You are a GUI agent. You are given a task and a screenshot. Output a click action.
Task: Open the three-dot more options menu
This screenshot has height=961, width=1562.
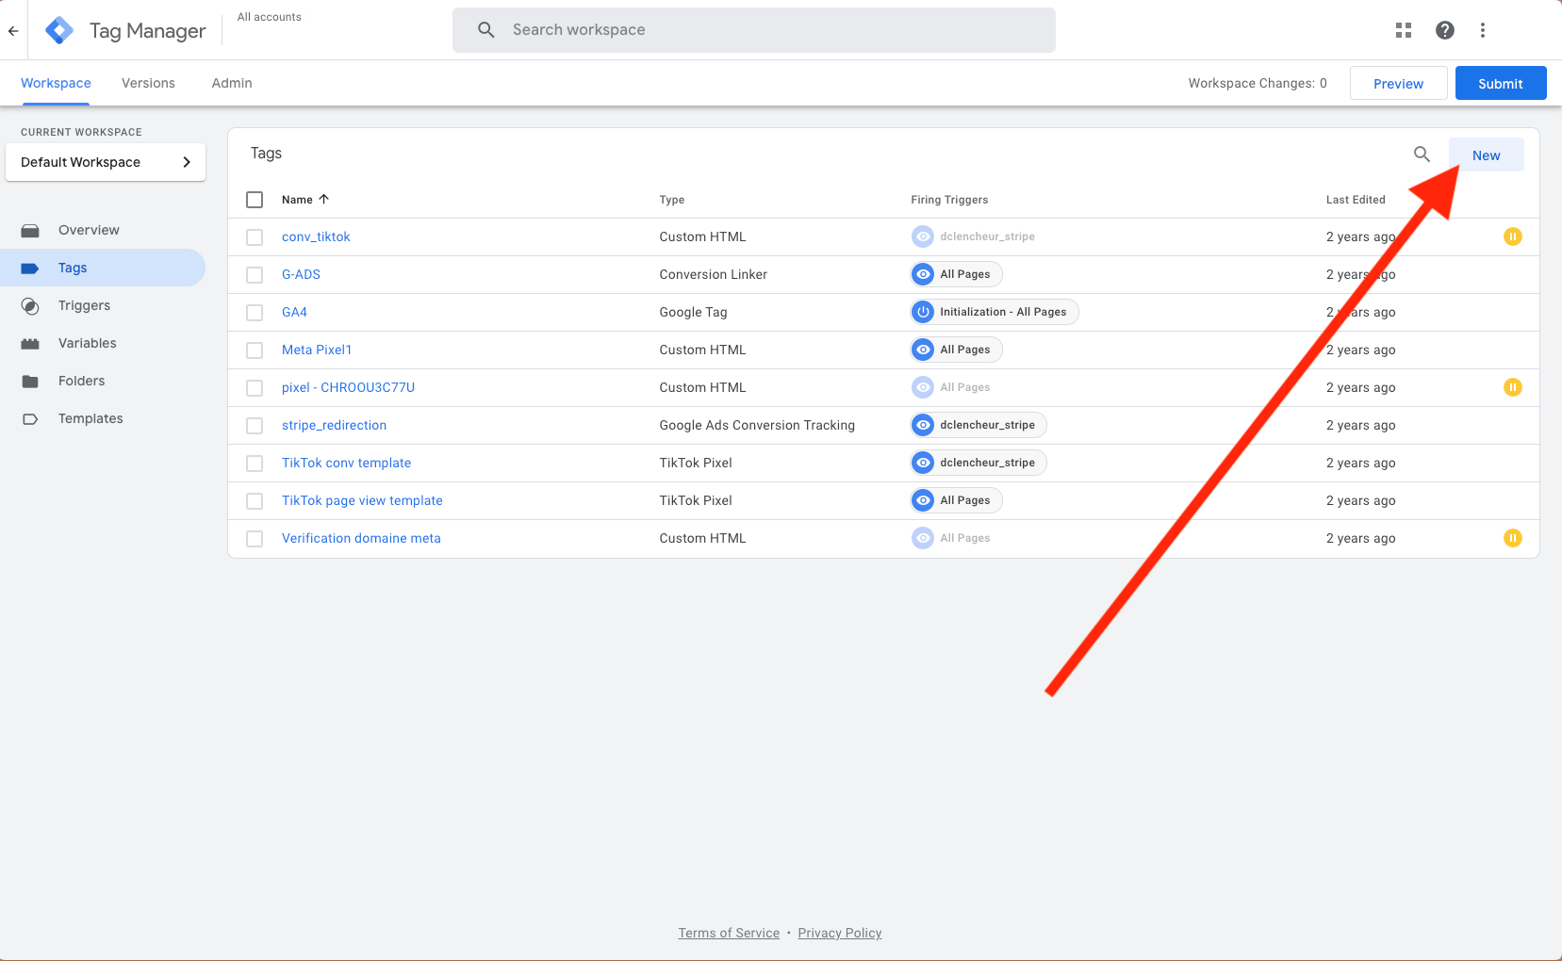pos(1483,30)
